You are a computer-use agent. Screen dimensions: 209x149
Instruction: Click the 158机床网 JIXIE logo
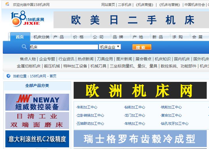coord(27,20)
